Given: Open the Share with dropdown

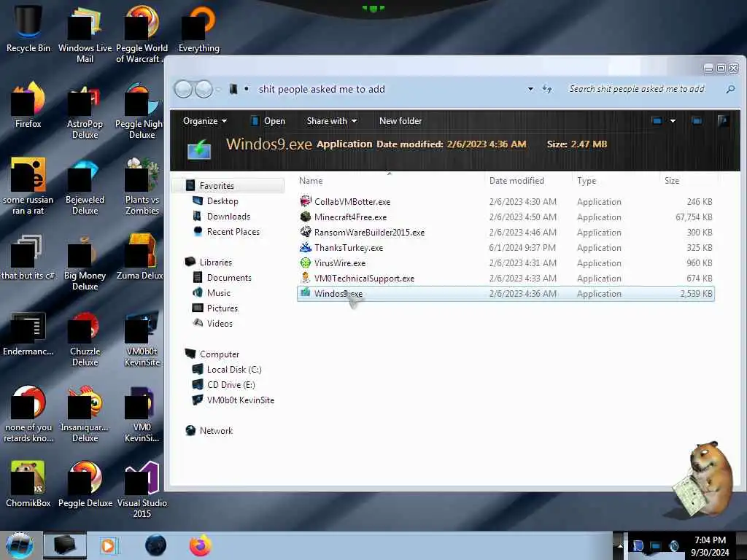Looking at the screenshot, I should click(332, 121).
